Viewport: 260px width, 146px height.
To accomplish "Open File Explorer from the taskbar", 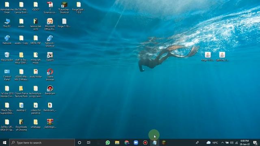I will 117,142.
